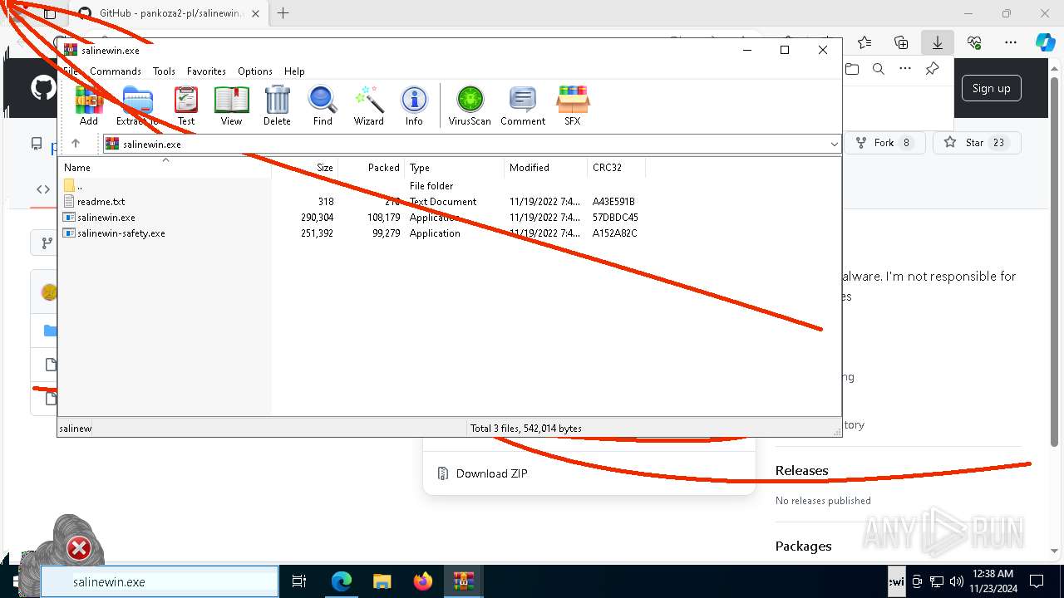Click the taskbar clock showing 12:38 AM
This screenshot has width=1064, height=598.
tap(993, 581)
